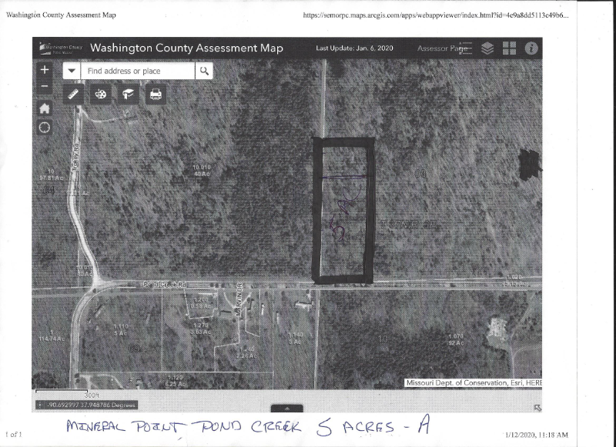Zoom out on the map
Viewport: 616px width, 447px height.
coord(45,86)
